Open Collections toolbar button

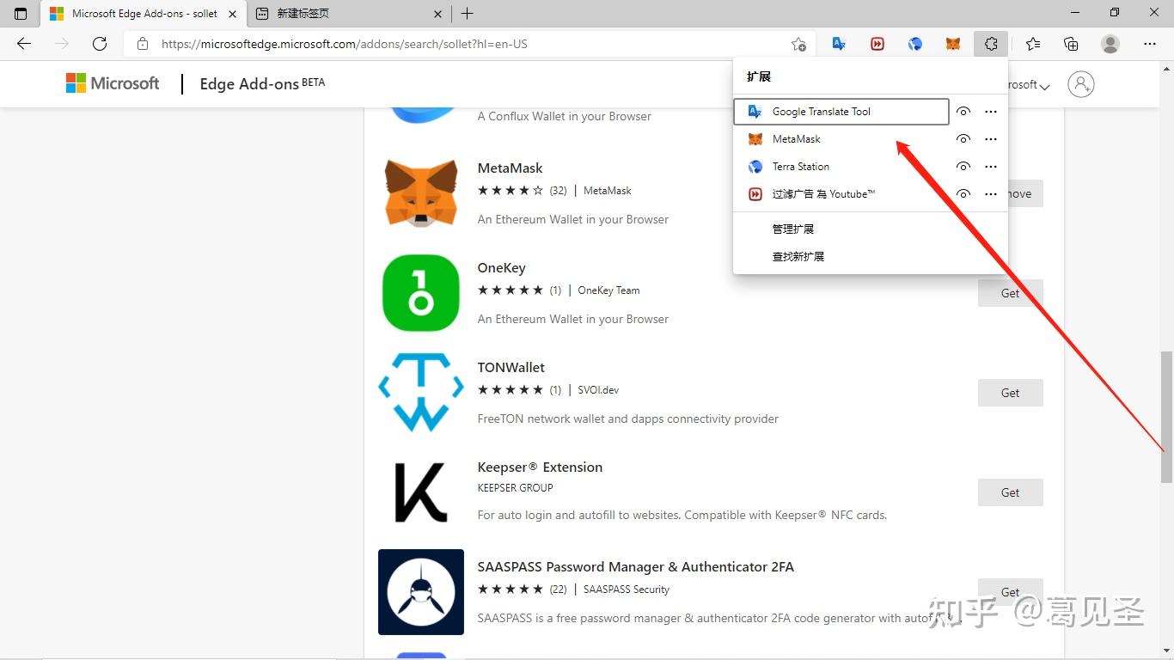coord(1071,44)
